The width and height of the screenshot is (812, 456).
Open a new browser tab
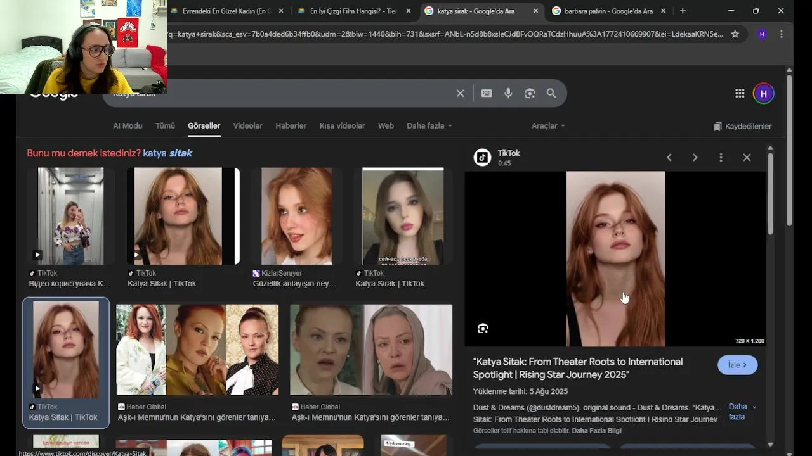coord(683,11)
